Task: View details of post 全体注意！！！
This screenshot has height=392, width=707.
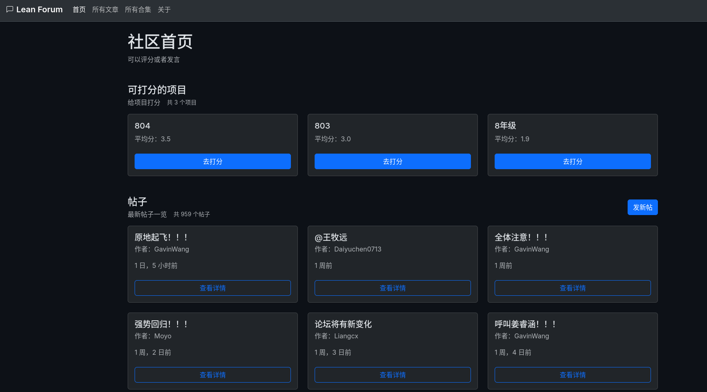Action: pyautogui.click(x=573, y=288)
